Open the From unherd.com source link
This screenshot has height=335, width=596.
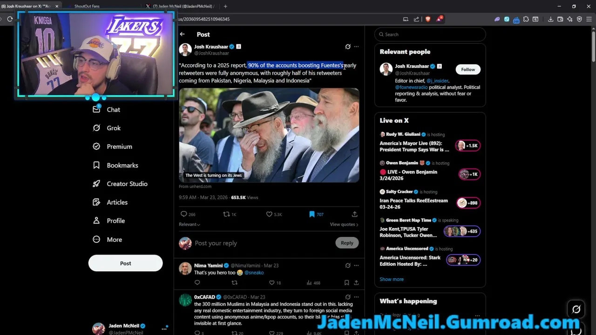point(195,187)
